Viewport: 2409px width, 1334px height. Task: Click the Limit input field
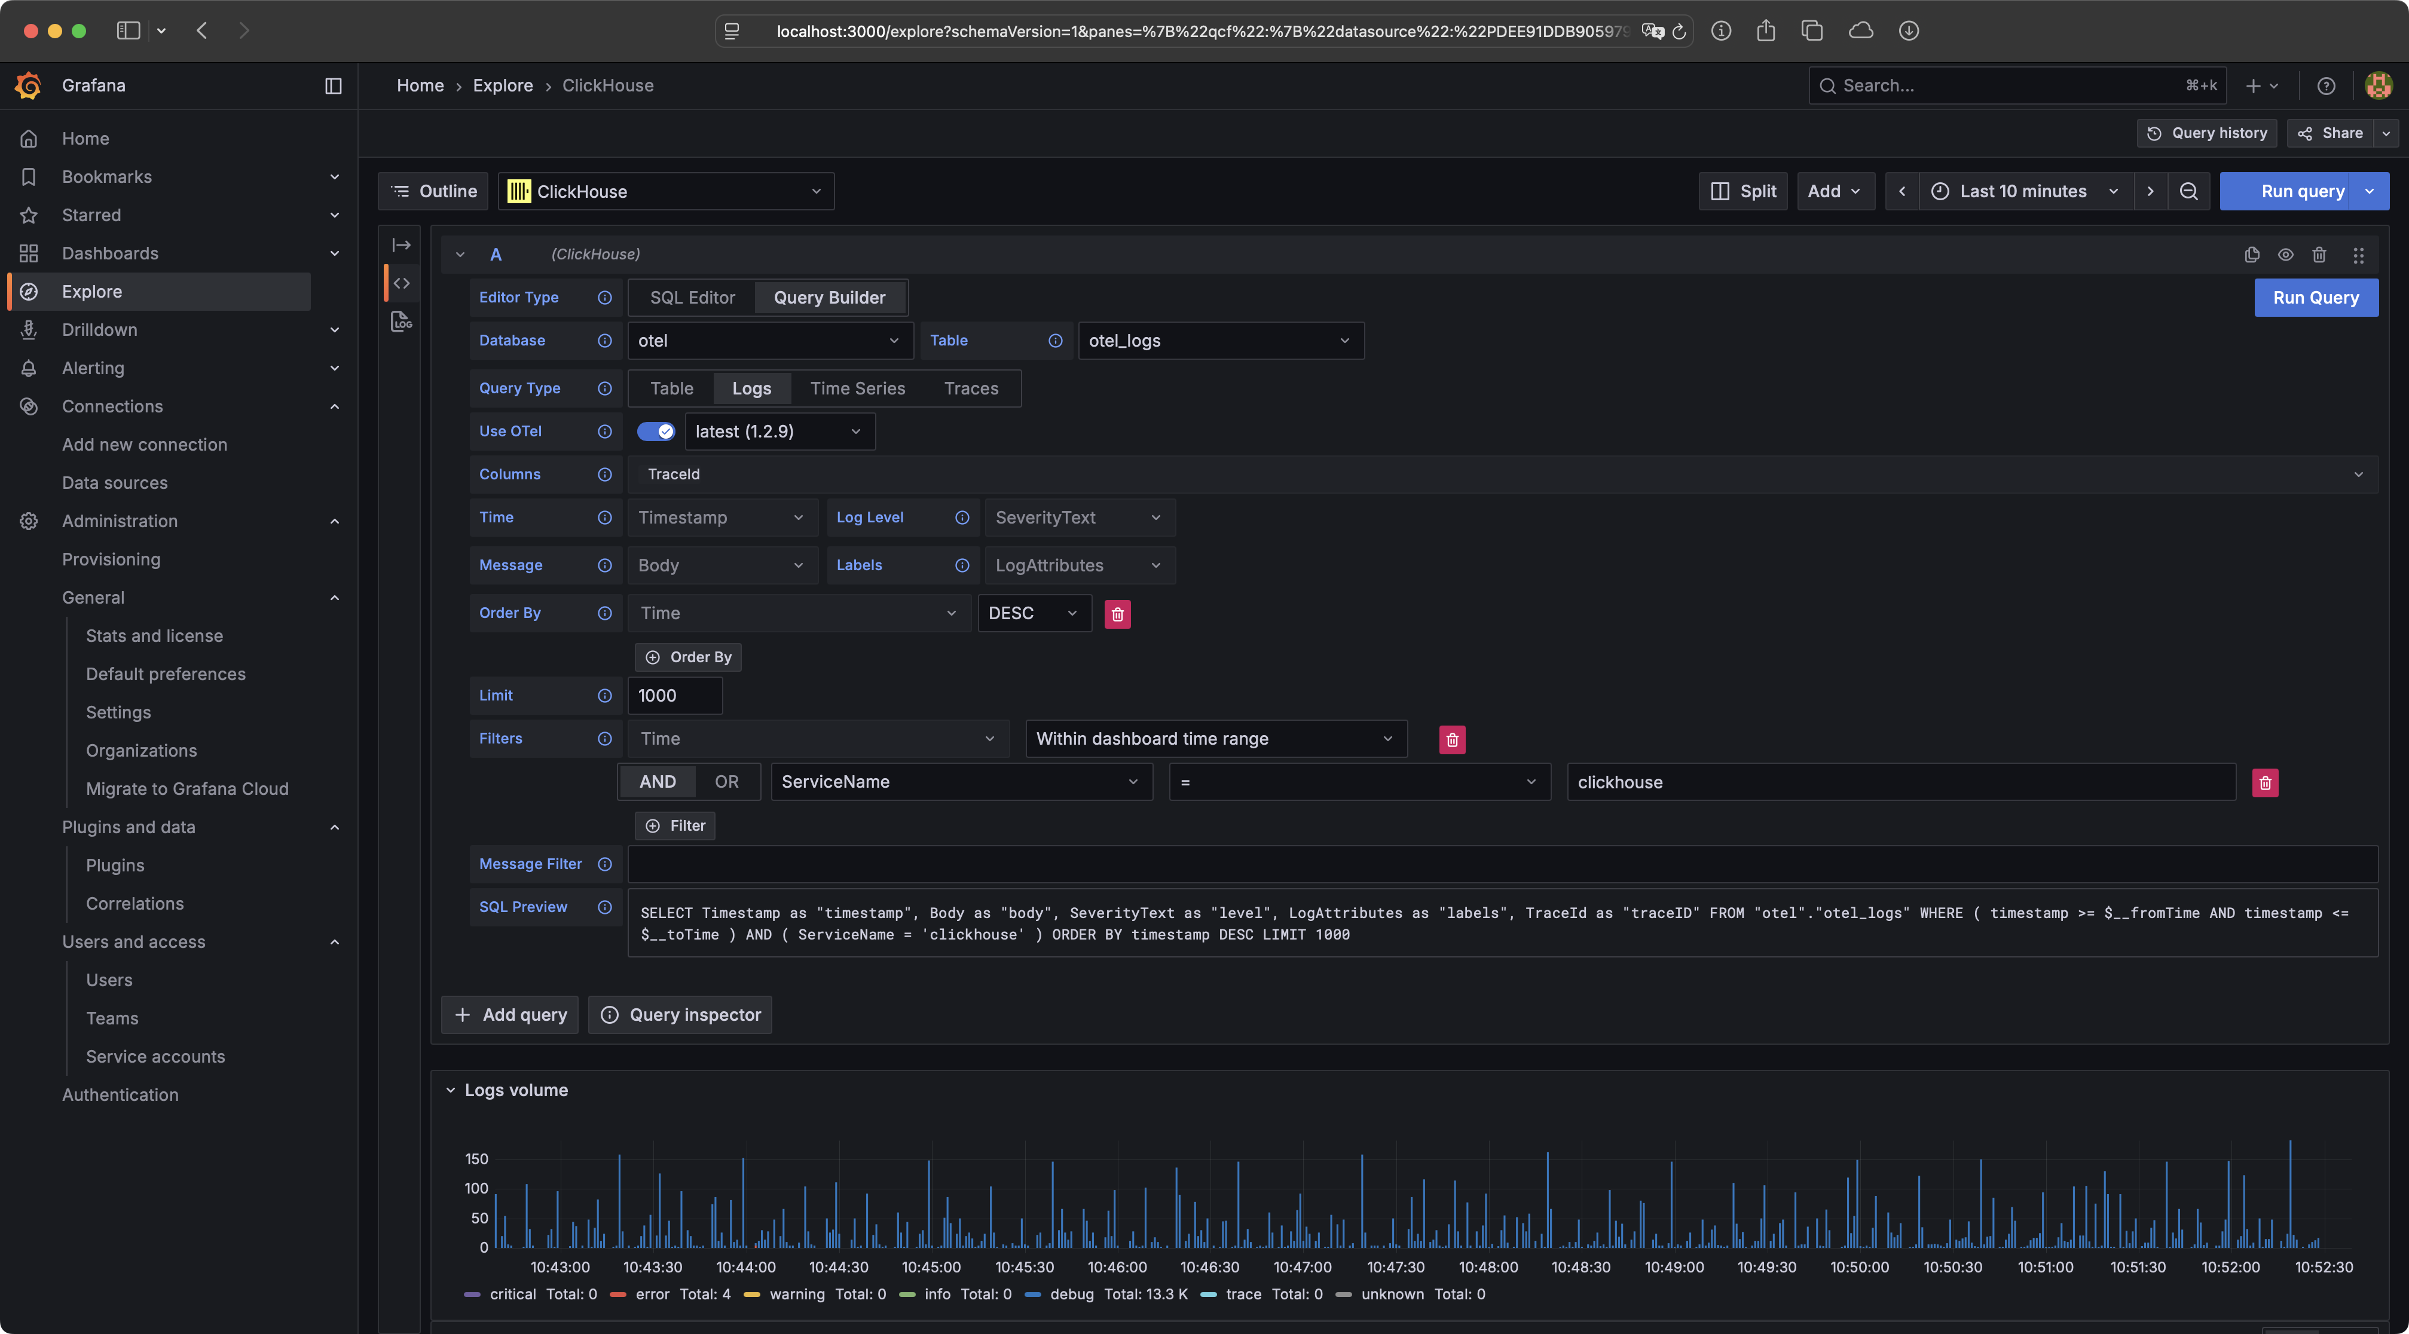675,696
